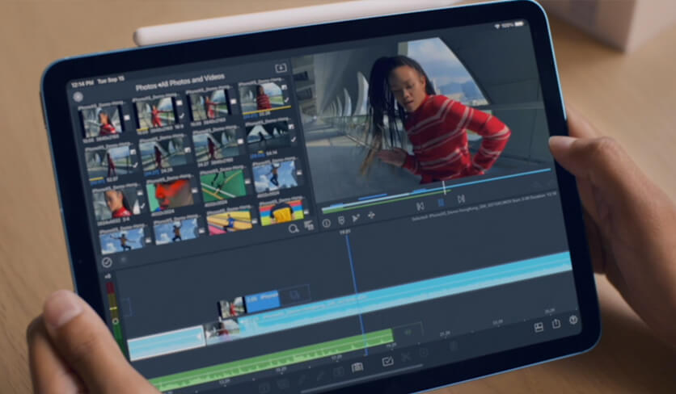This screenshot has width=676, height=394.
Task: Tap the battery indicator in the status bar
Action: [518, 23]
